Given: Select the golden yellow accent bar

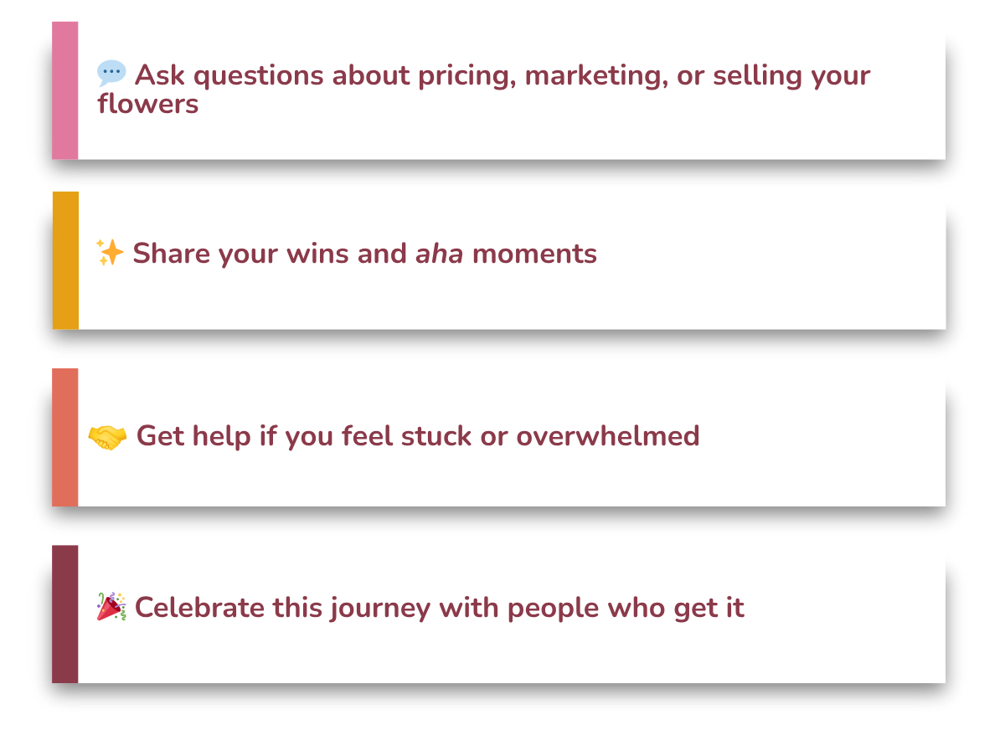Looking at the screenshot, I should pyautogui.click(x=65, y=260).
